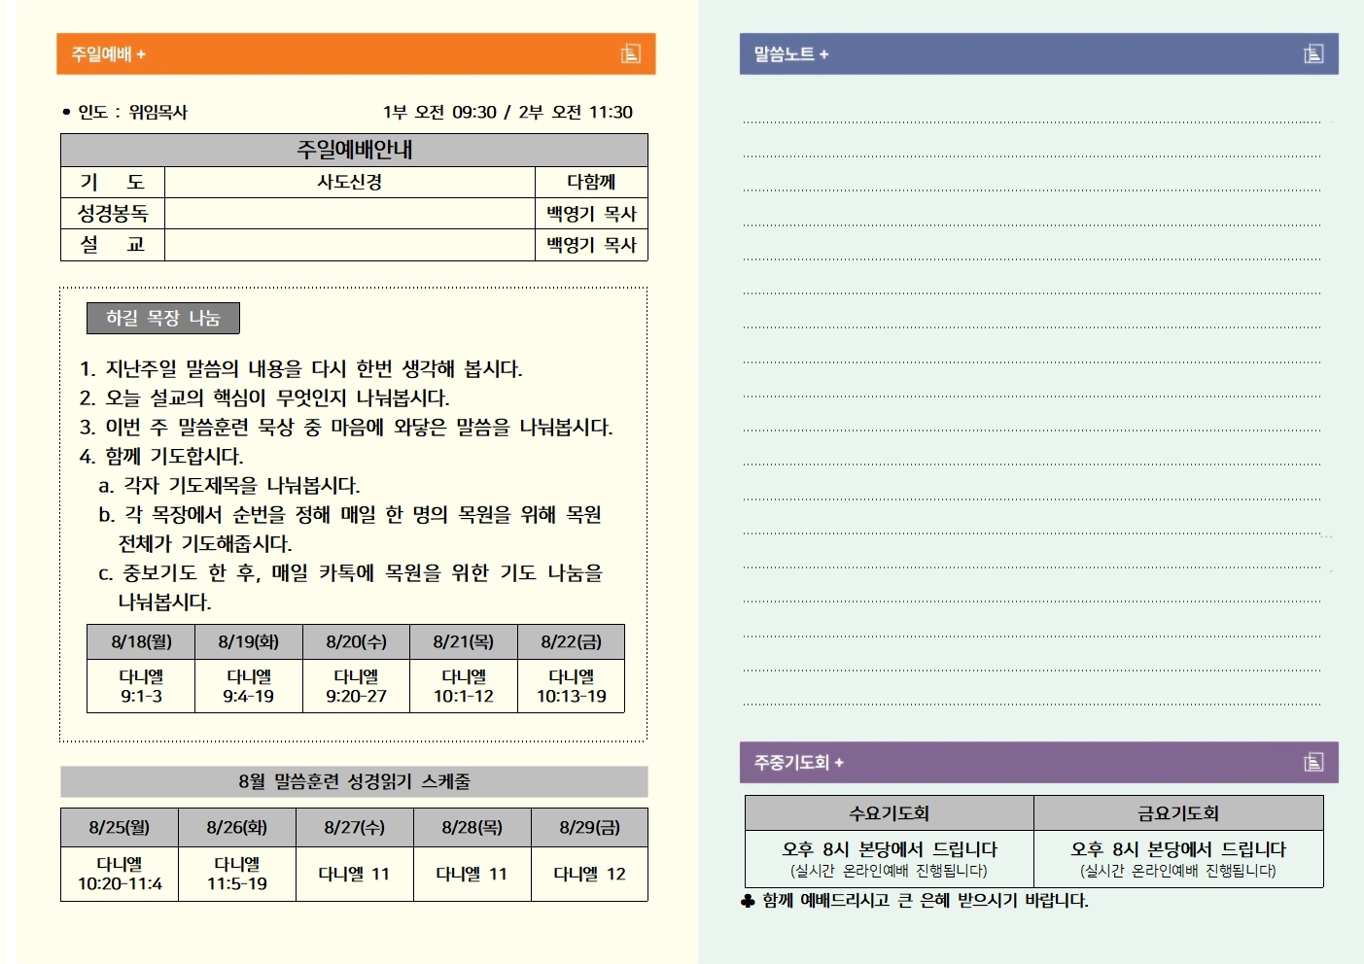Click the document icon in the purple 주중기도회 header
Viewport: 1364px width, 964px height.
(1313, 763)
